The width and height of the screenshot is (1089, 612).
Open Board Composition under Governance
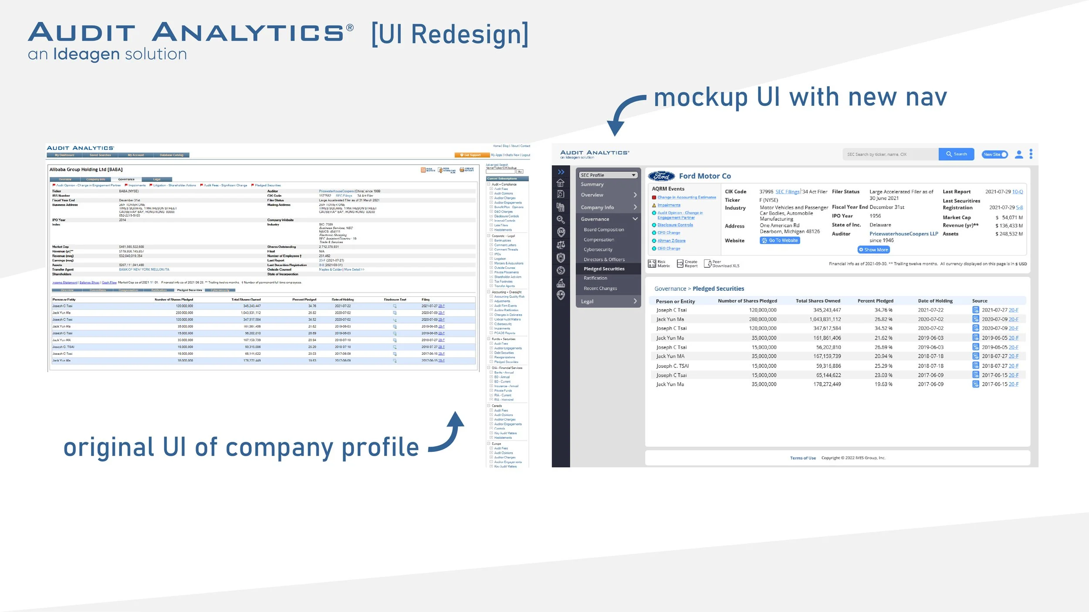pos(604,229)
